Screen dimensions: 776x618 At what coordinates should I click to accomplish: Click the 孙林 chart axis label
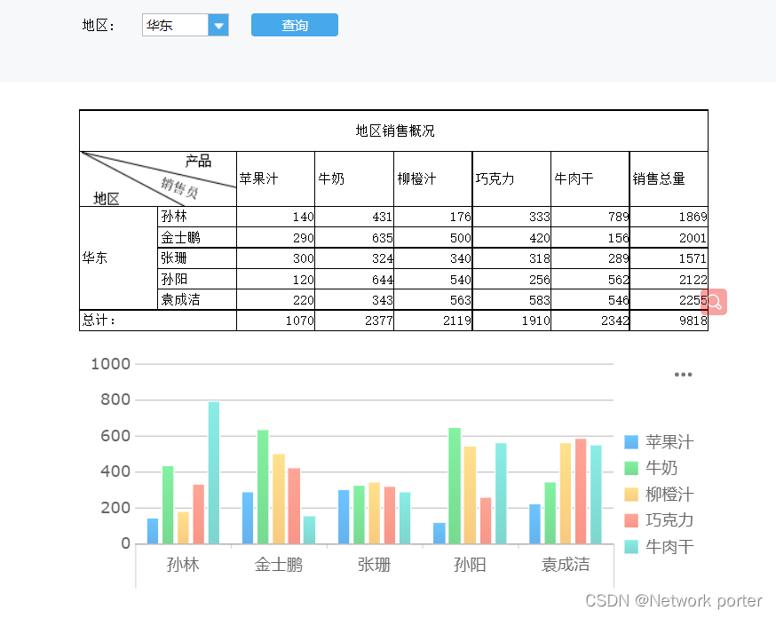tap(183, 565)
